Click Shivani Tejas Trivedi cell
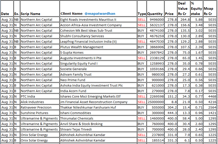Image resolution: width=218 pixels, height=144 pixels. (x=98, y=130)
